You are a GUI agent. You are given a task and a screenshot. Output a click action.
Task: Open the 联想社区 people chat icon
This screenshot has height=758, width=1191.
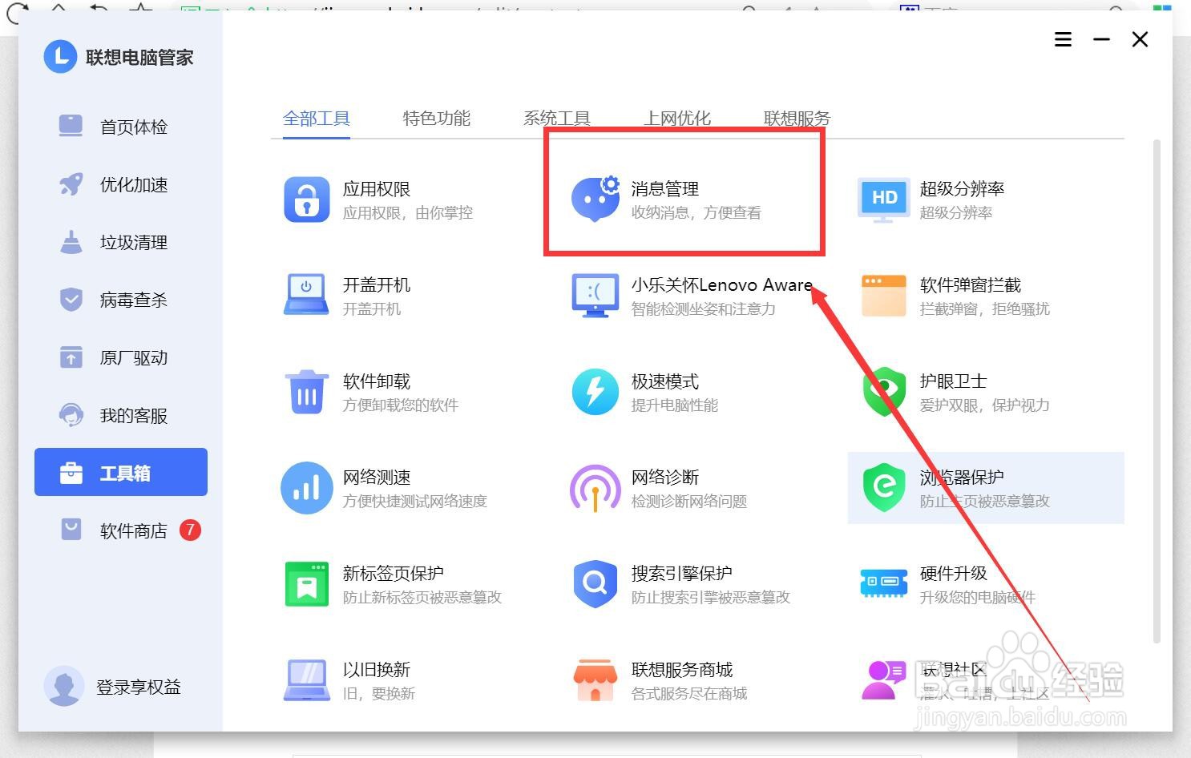883,680
